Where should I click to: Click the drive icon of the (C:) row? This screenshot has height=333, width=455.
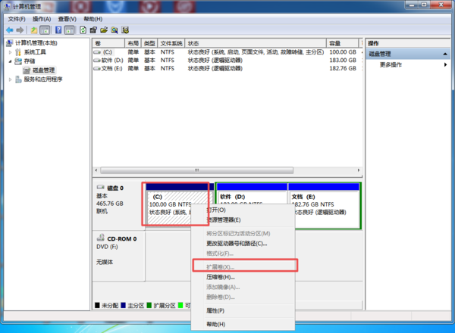[x=97, y=52]
